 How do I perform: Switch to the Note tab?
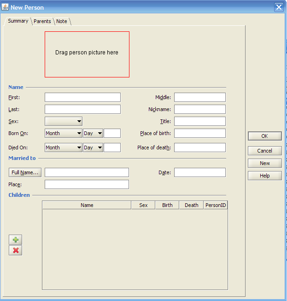(x=62, y=21)
